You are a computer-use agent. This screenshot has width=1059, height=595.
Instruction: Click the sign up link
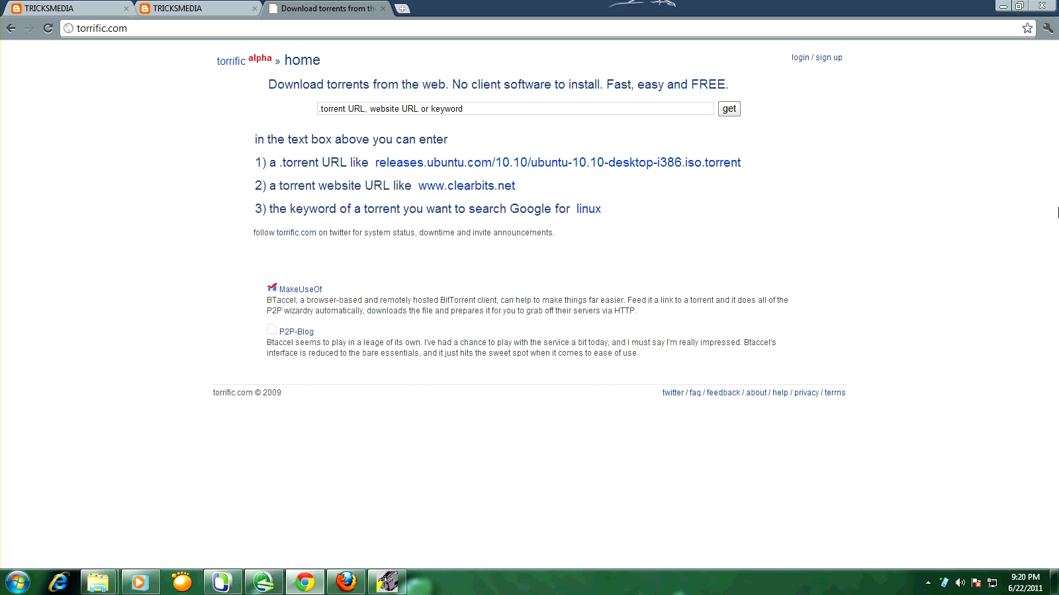(x=829, y=58)
